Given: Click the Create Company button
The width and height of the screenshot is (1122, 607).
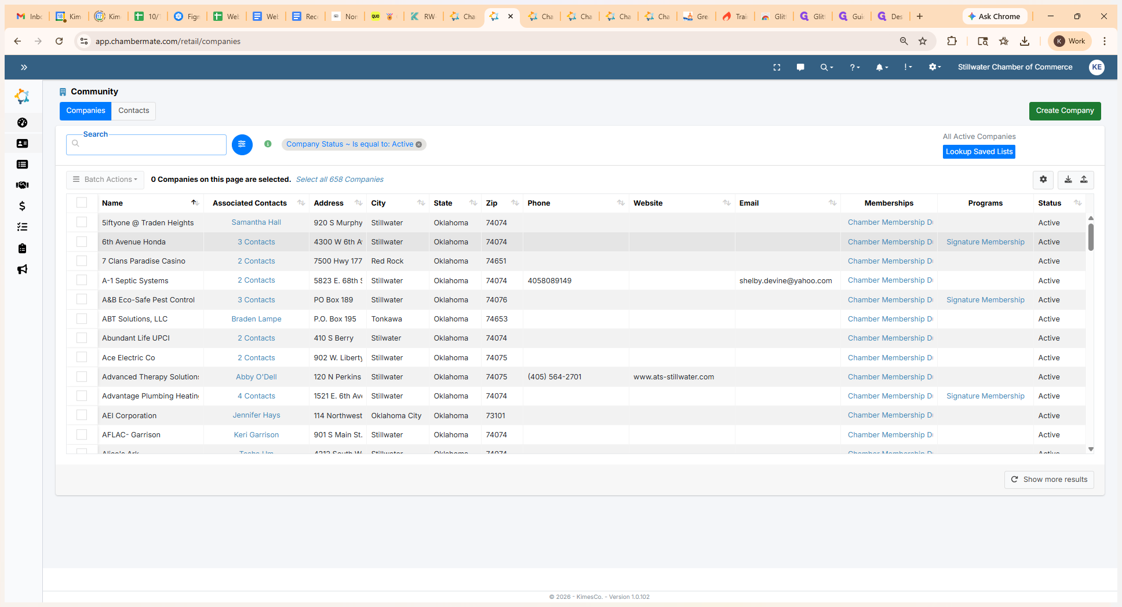Looking at the screenshot, I should (1065, 111).
